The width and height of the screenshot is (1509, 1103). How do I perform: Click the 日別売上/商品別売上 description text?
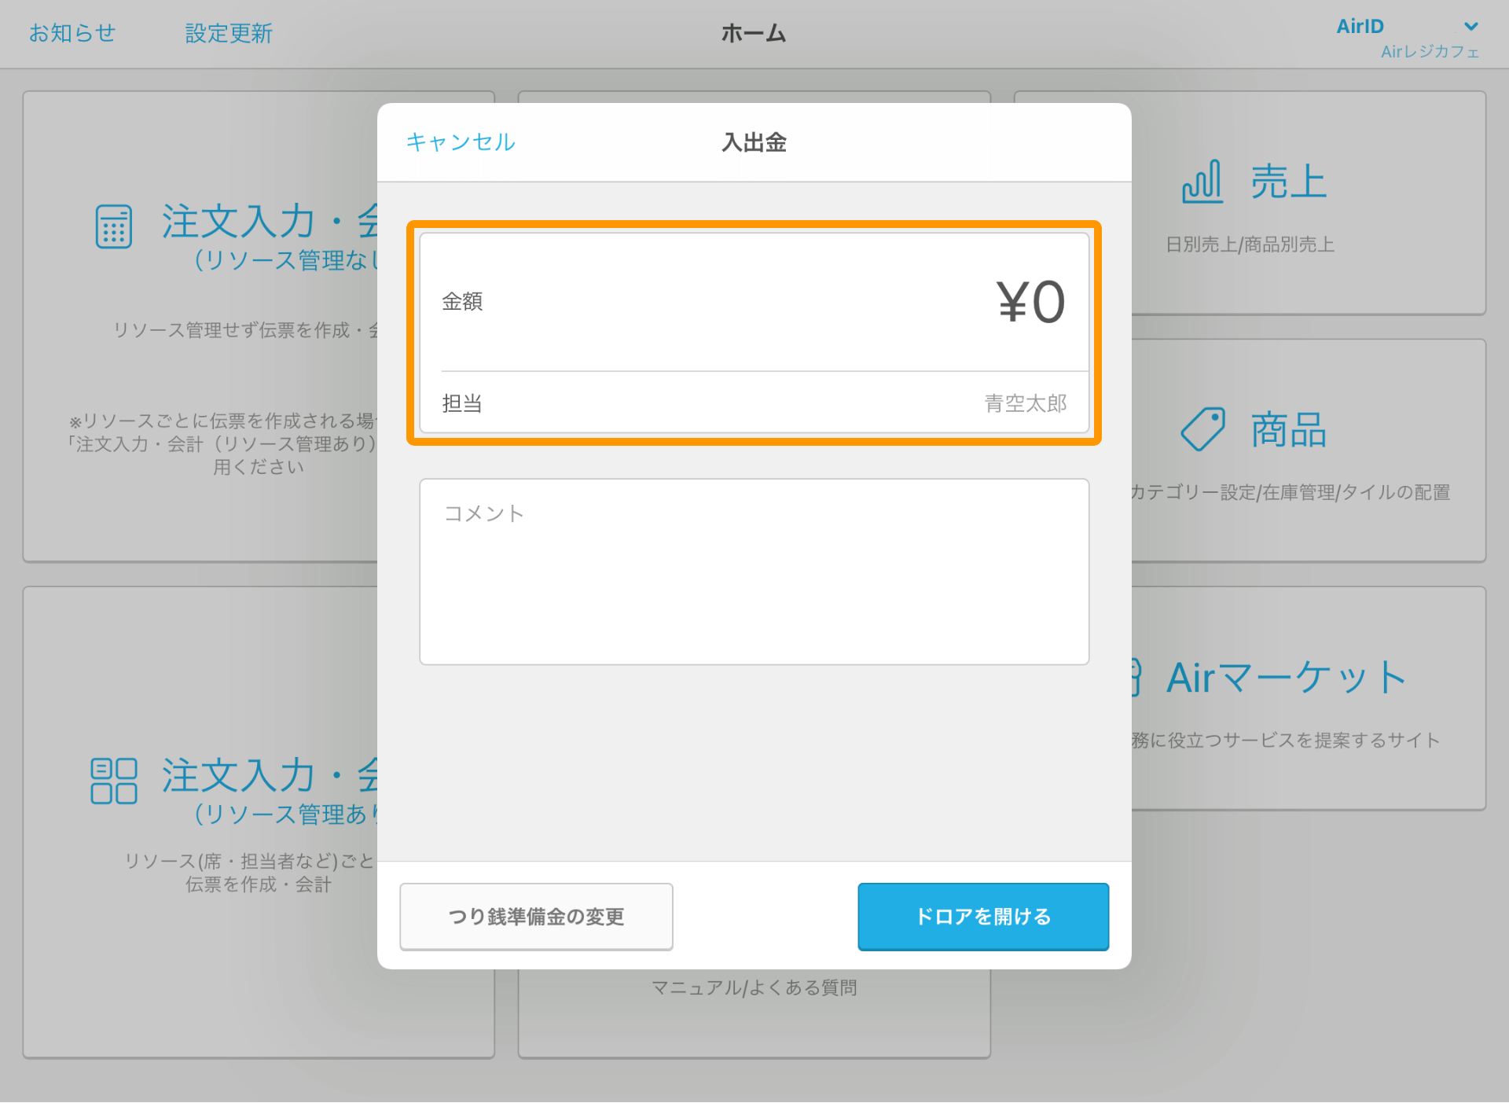(x=1250, y=244)
